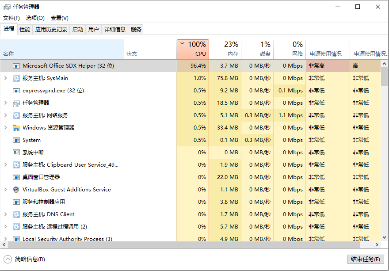Select the 33.4 MB memory cell
Screen dimensions: 389x271
click(x=225, y=128)
